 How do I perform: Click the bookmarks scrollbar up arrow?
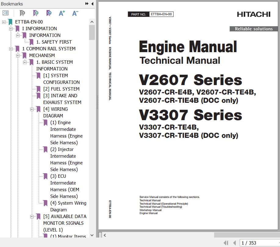point(92,22)
